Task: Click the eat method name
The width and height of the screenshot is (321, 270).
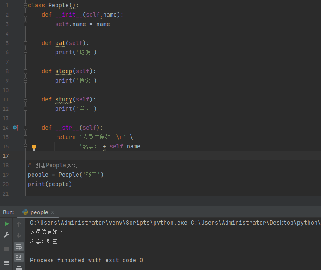Action: click(x=60, y=43)
